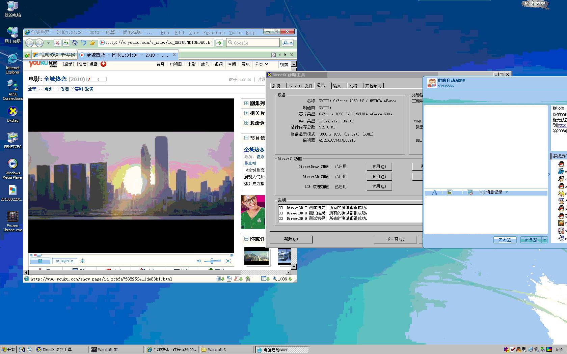Expand the 我最近 section
Screen dimensions: 567x354
click(x=246, y=123)
